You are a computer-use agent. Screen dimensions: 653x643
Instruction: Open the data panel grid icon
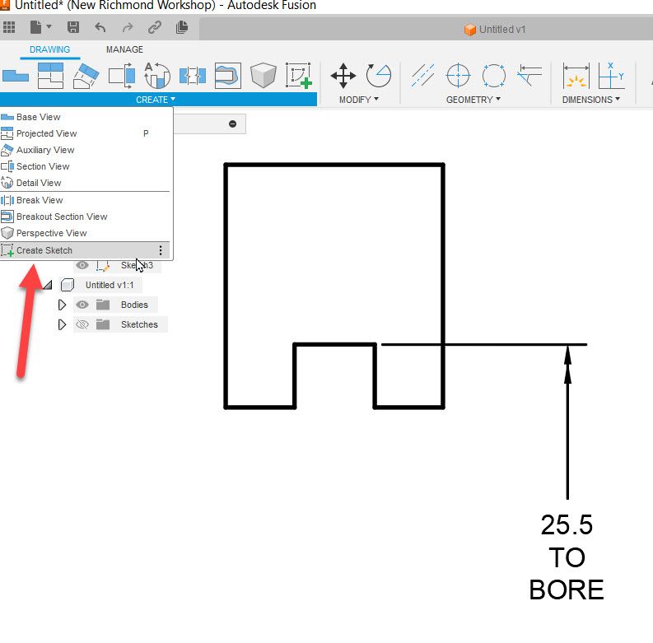[9, 27]
